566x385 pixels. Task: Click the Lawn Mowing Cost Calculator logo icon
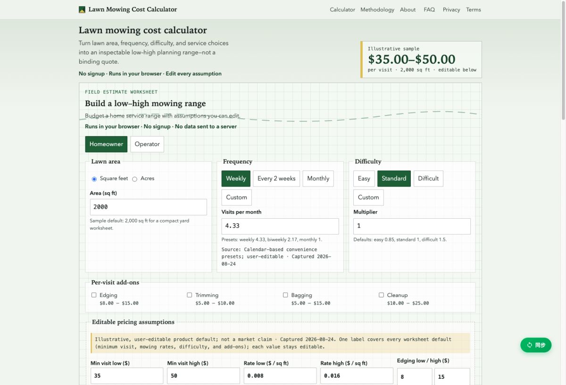coord(82,9)
